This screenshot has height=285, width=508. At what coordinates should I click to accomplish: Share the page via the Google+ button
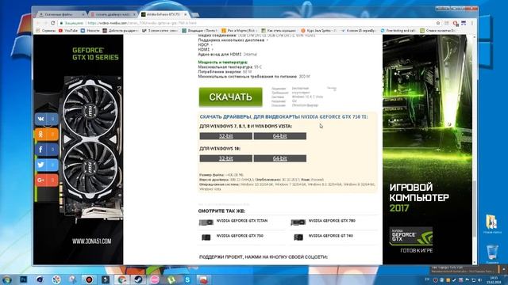coord(46,180)
